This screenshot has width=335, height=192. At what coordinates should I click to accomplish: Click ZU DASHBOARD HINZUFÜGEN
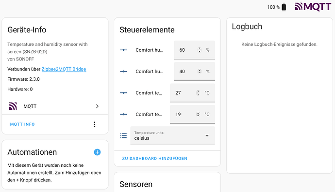click(x=155, y=158)
